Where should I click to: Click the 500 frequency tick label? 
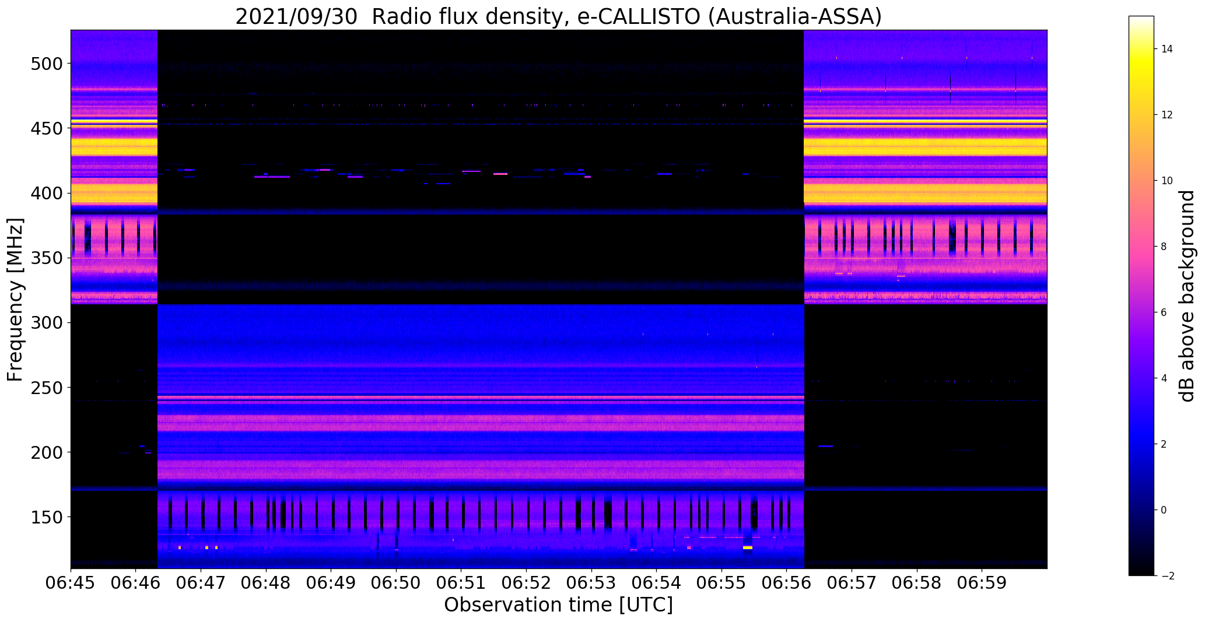tap(45, 64)
